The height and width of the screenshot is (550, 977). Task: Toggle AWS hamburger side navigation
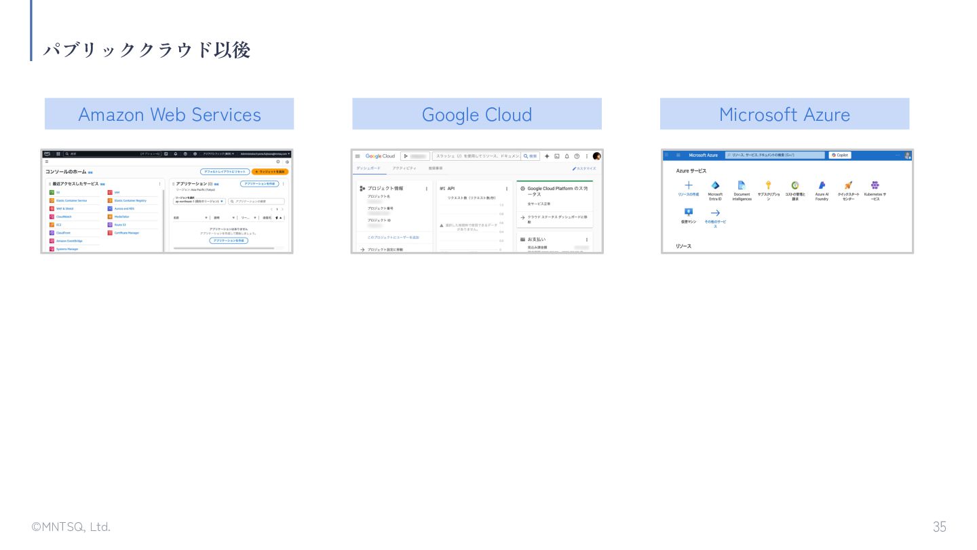coord(47,162)
